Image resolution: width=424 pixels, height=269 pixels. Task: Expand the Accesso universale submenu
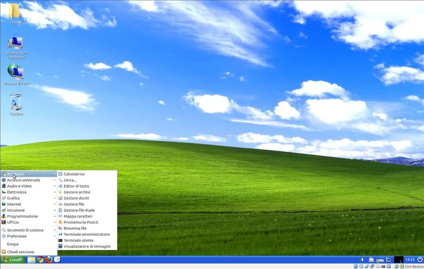(29, 180)
